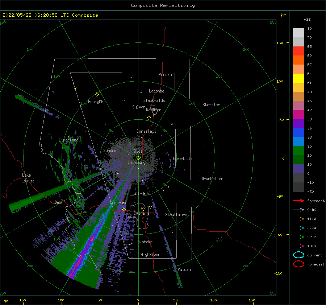Click the orange 111V arrow icon

click(x=298, y=219)
